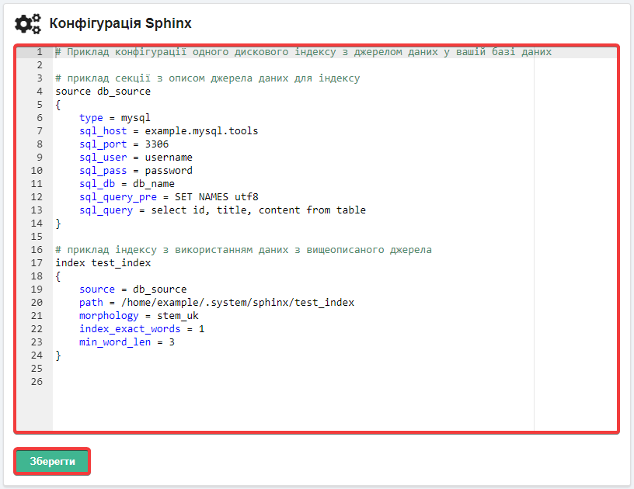
Task: Click the Зберегти button
Action: tap(52, 461)
